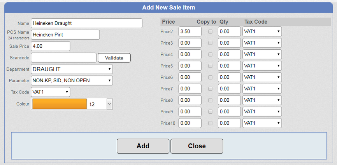Click the Add button
This screenshot has height=165, width=337.
143,146
